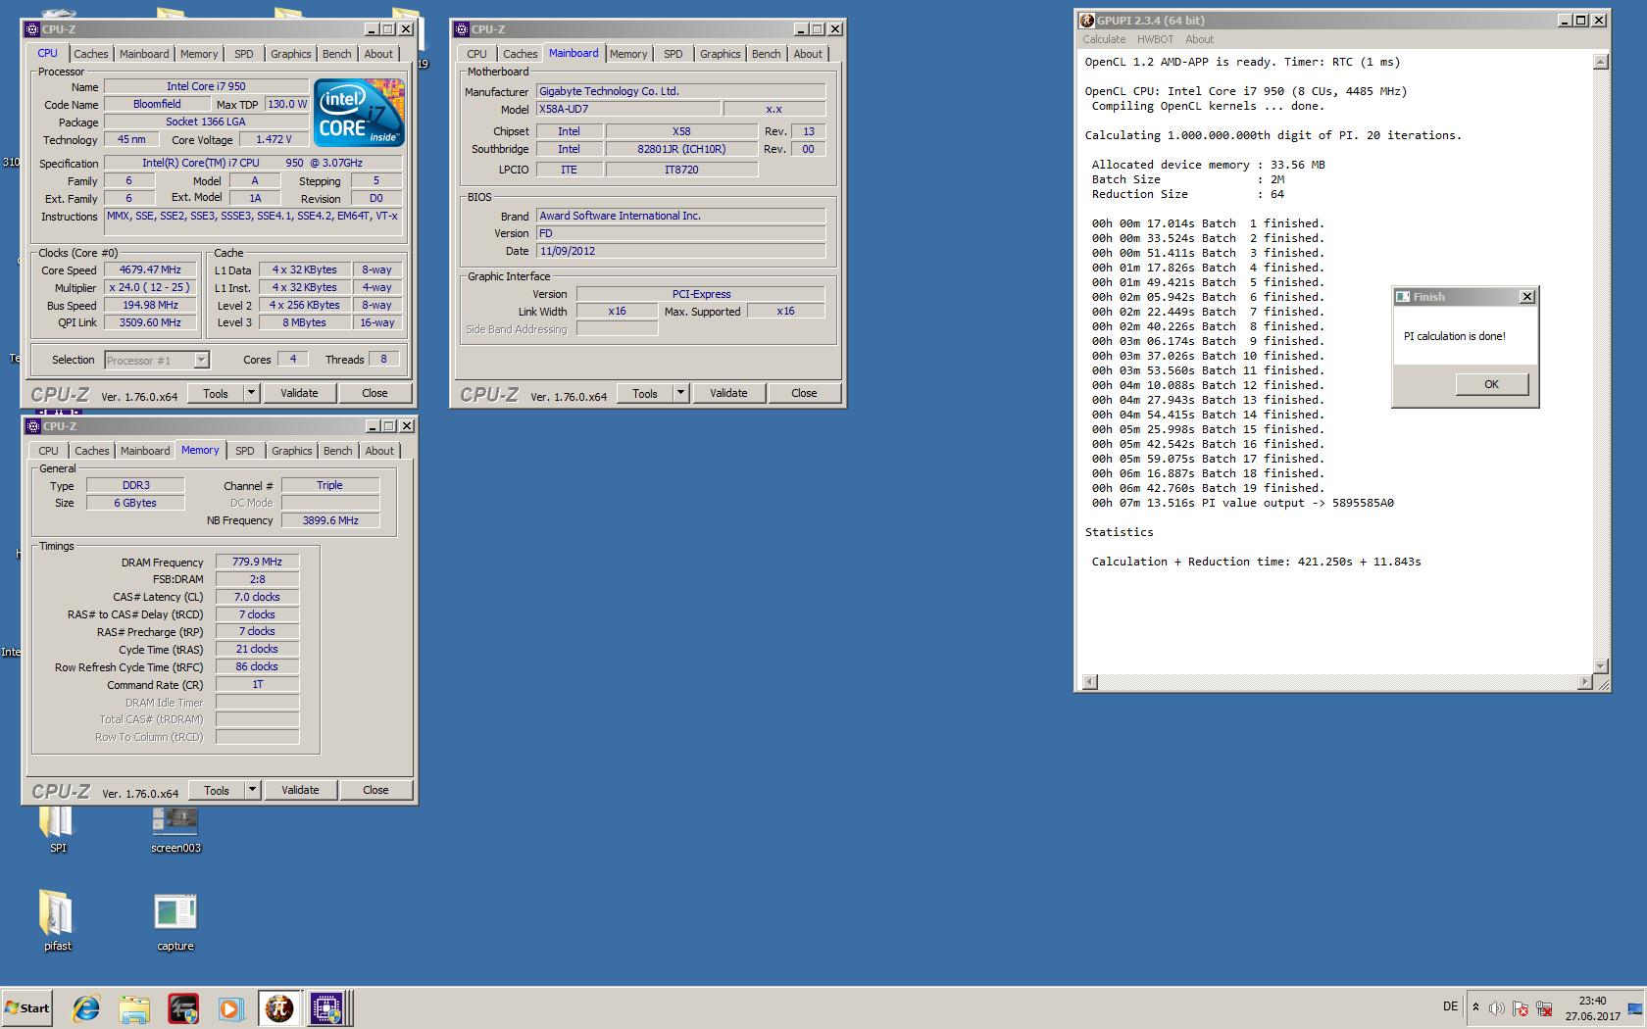Screen dimensions: 1647x1029
Task: Open the pifast desktop folder
Action: tap(57, 920)
